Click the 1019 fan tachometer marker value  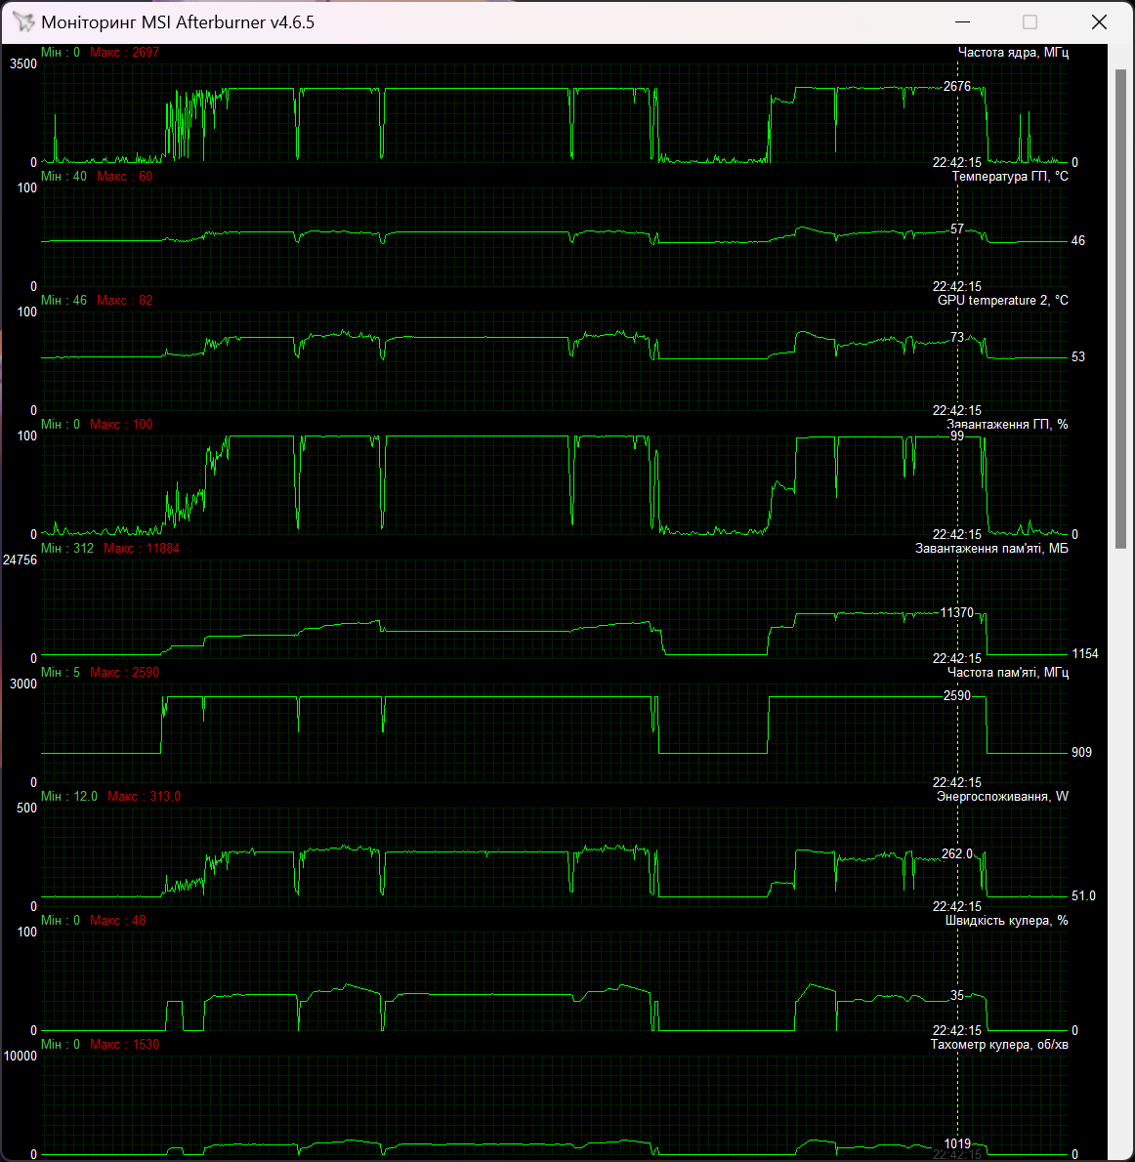pyautogui.click(x=957, y=1143)
